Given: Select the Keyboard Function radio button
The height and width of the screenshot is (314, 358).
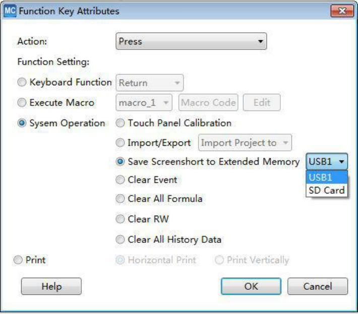Looking at the screenshot, I should [22, 82].
